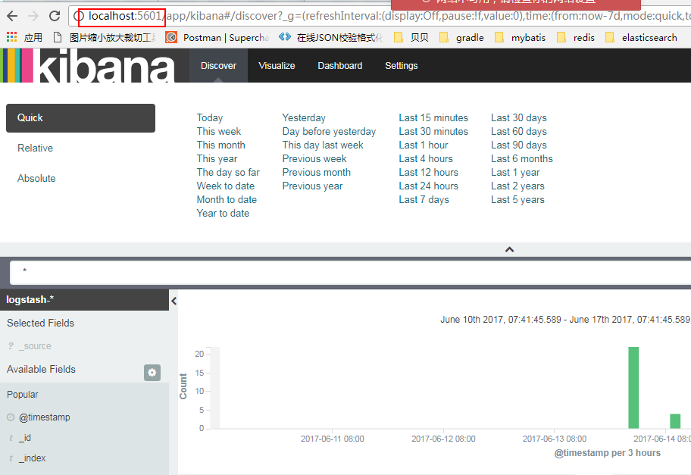
Task: Open the mybatis bookmark folder
Action: 520,37
